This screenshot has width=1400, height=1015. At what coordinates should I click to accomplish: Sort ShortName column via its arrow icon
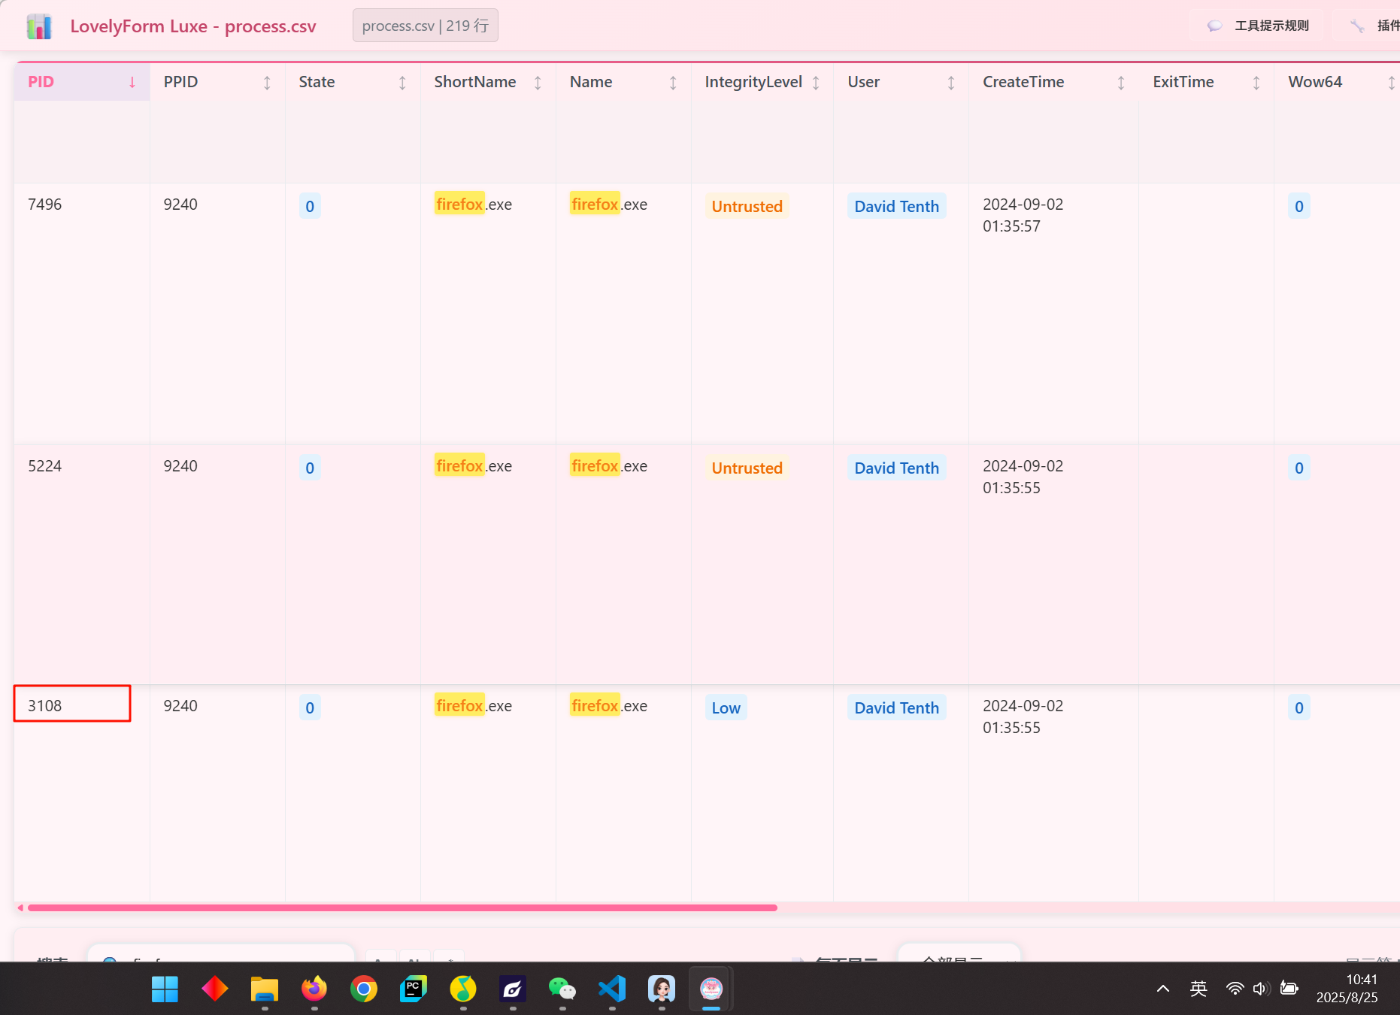(538, 83)
